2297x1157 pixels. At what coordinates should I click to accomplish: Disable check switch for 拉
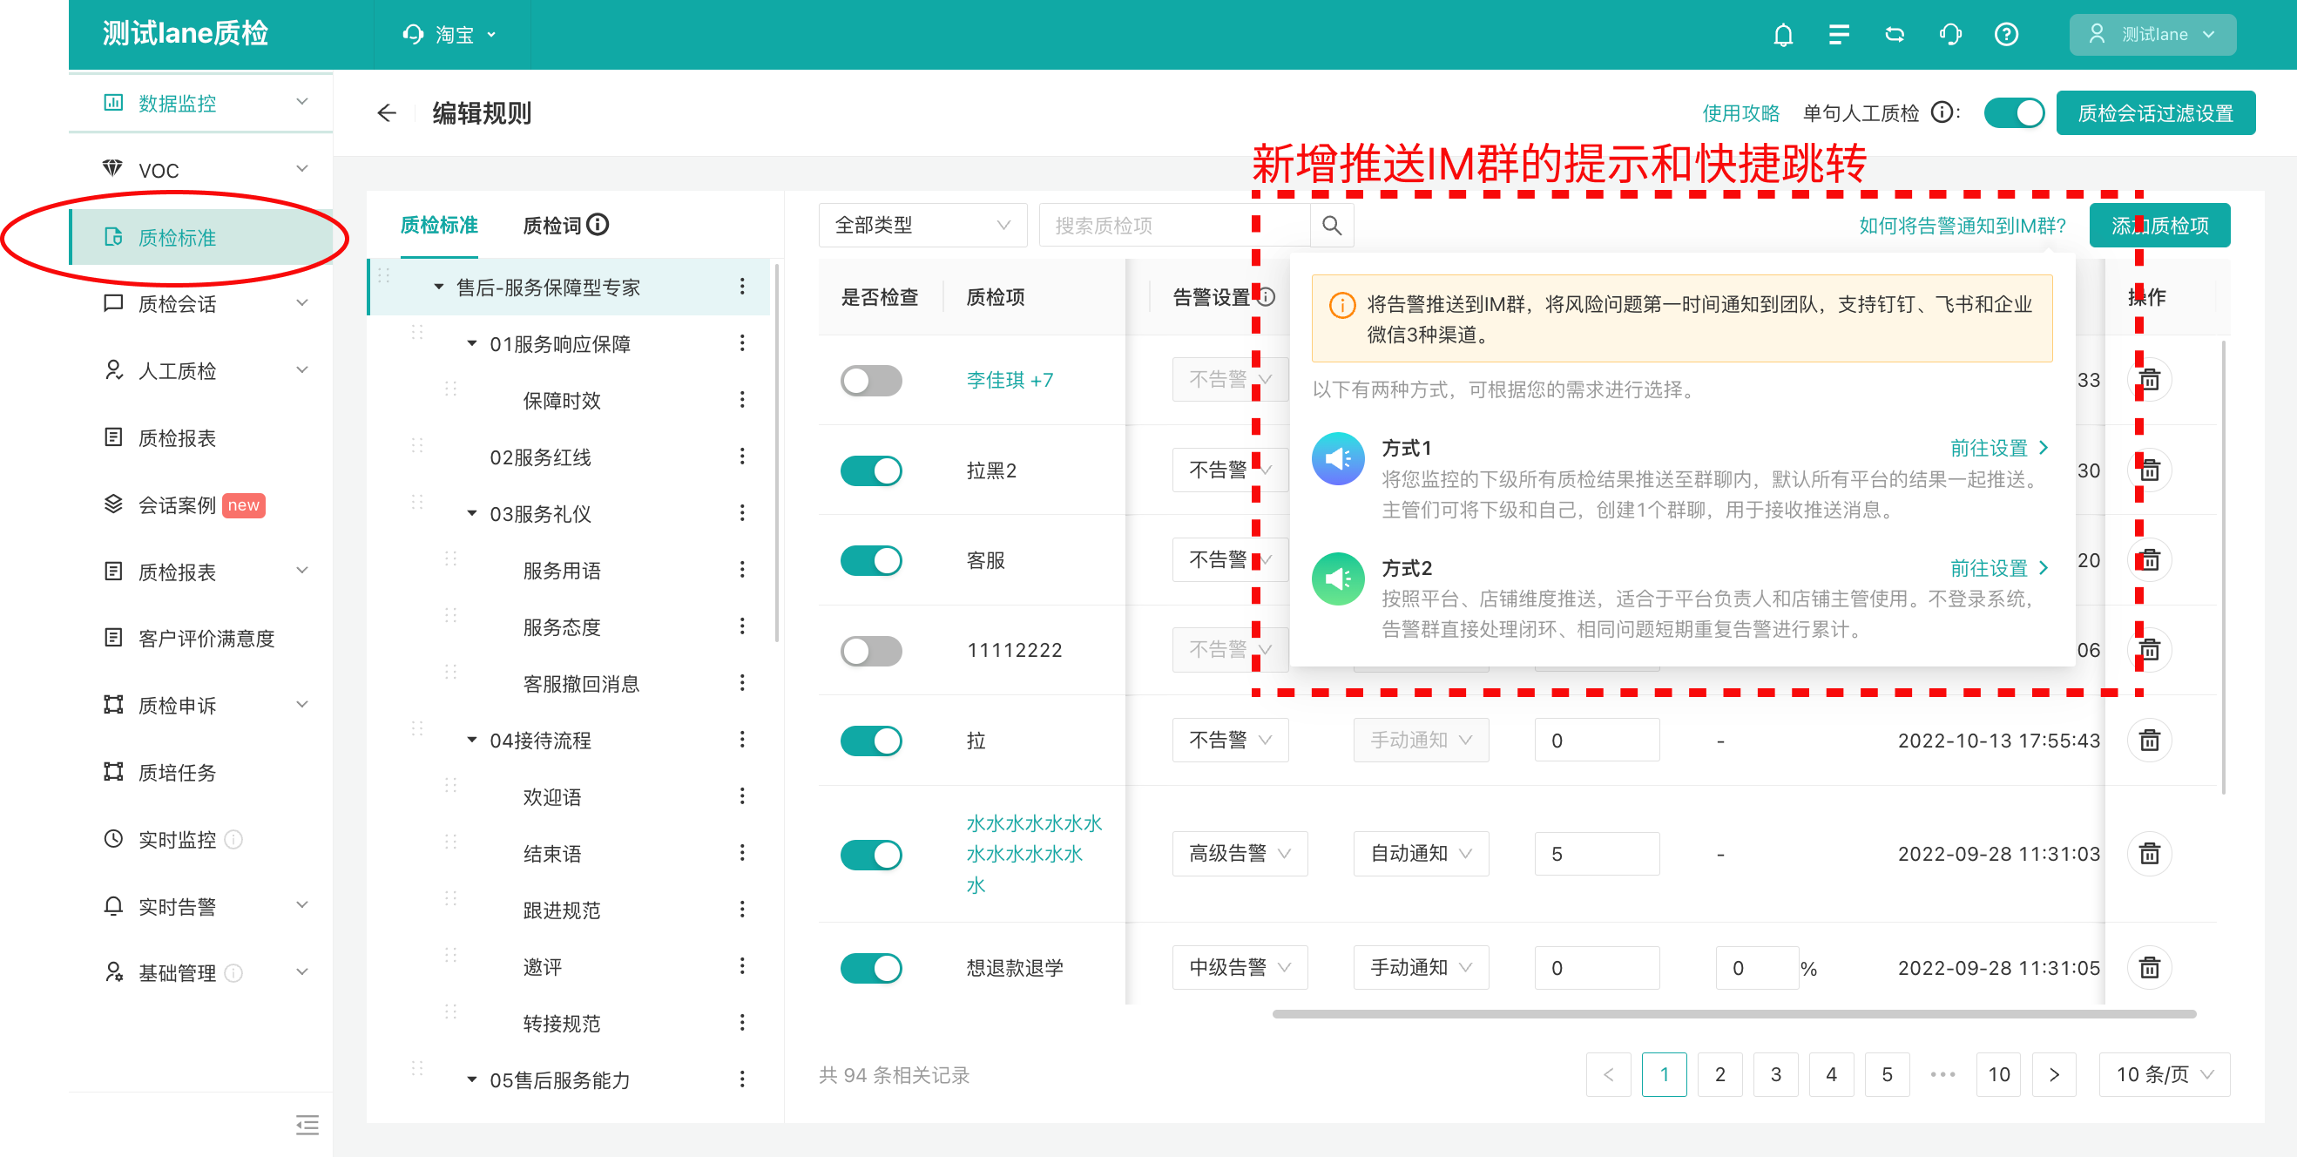870,741
